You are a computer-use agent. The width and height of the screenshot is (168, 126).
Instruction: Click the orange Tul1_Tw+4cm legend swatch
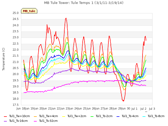tap(35, 116)
